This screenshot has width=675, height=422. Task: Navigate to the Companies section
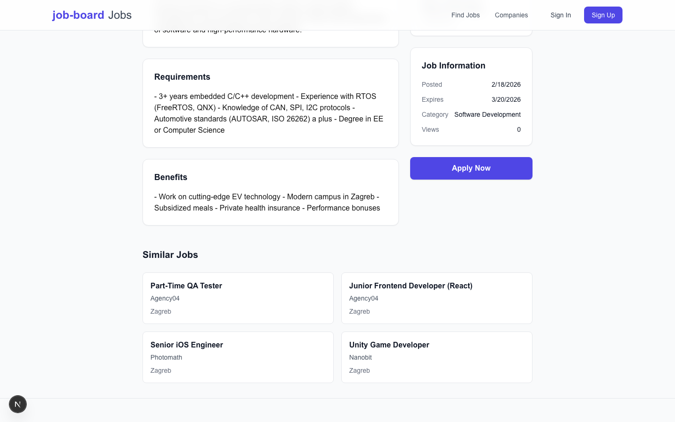click(511, 15)
